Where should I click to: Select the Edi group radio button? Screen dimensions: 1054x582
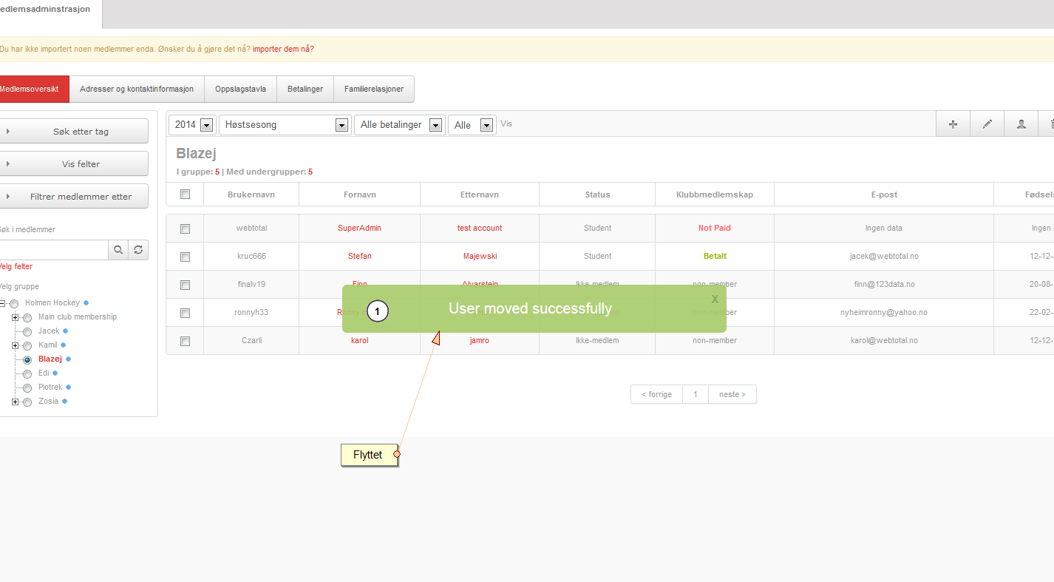coord(27,373)
